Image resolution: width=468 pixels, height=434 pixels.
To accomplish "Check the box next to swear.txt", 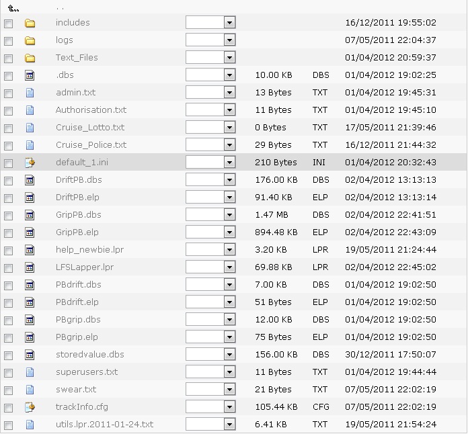I will tap(9, 390).
